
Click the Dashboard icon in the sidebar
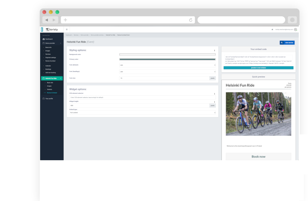(x=44, y=39)
